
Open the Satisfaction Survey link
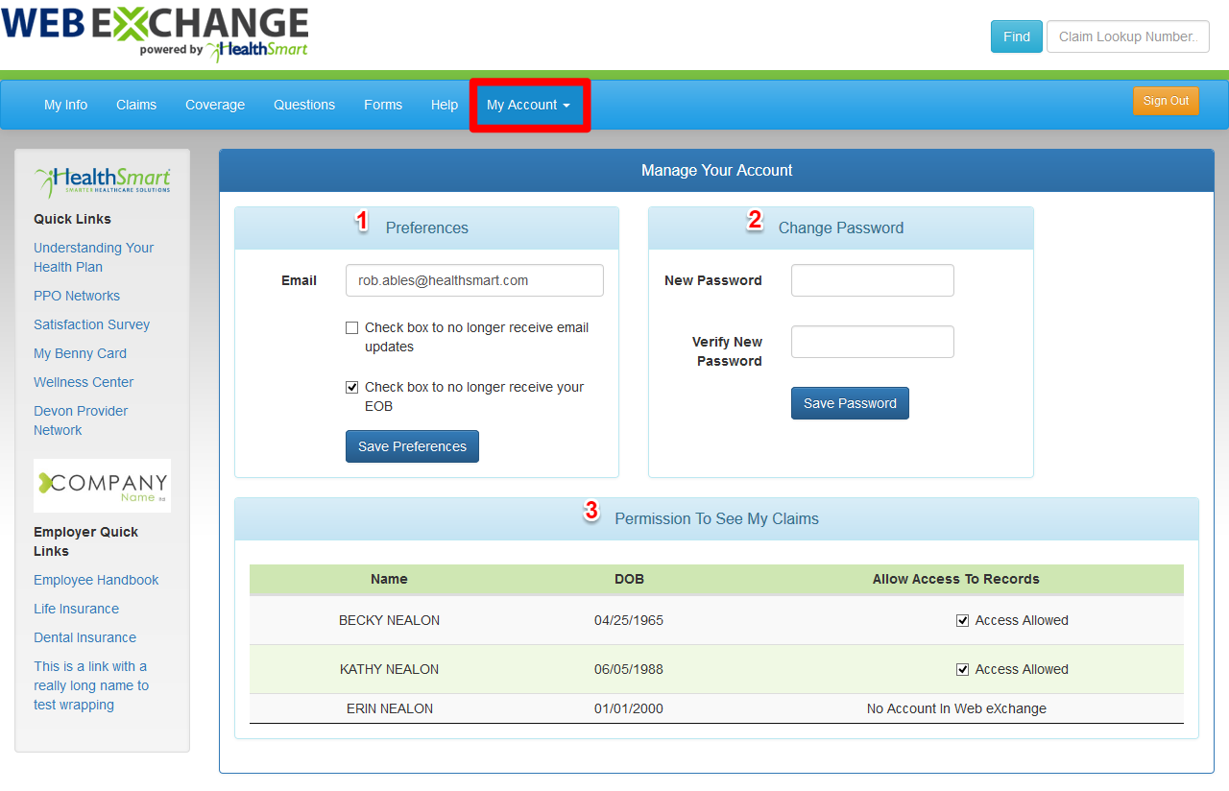[x=92, y=324]
